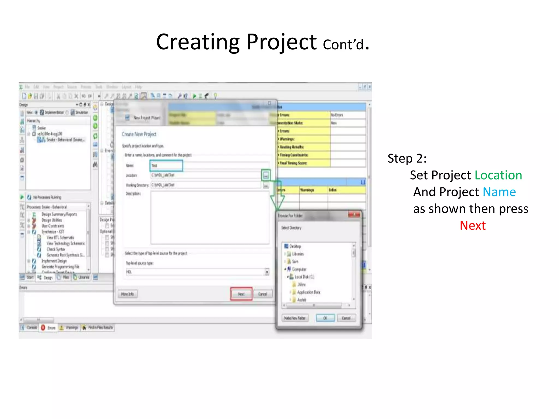Expand the Implement Design process node
The height and width of the screenshot is (419, 559).
[29, 261]
